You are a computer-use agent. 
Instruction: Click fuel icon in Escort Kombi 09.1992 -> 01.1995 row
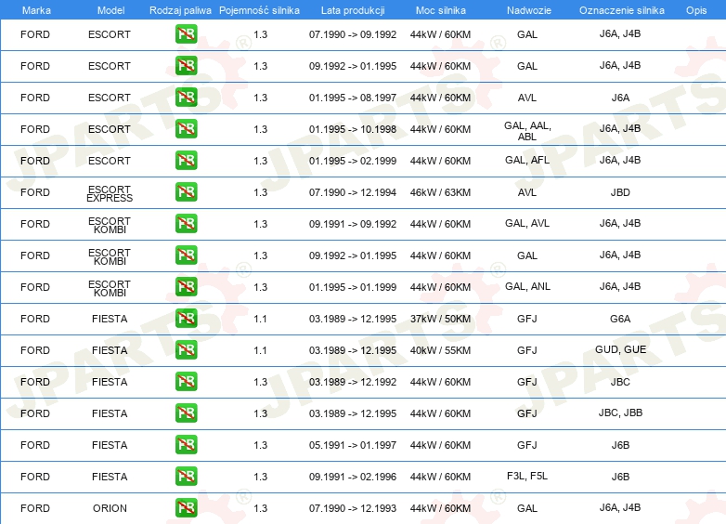(x=186, y=255)
